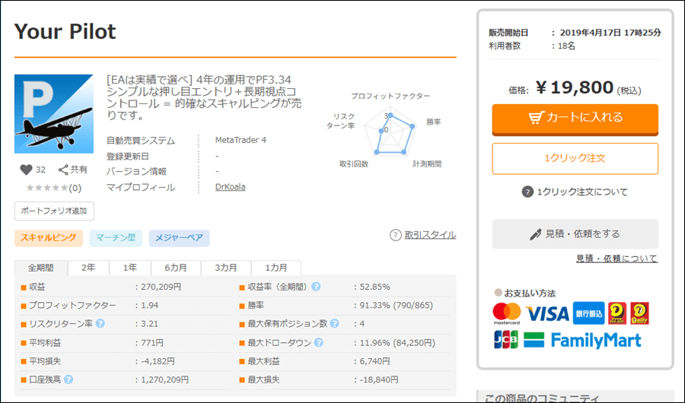The width and height of the screenshot is (685, 403).
Task: Show the 1カ月 performance tab
Action: 276,268
